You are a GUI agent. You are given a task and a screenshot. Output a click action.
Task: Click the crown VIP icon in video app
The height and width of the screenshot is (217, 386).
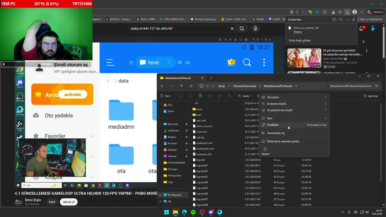(x=231, y=62)
